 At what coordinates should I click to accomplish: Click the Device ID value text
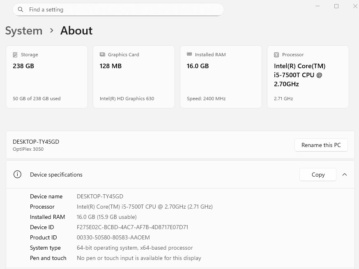click(x=132, y=227)
